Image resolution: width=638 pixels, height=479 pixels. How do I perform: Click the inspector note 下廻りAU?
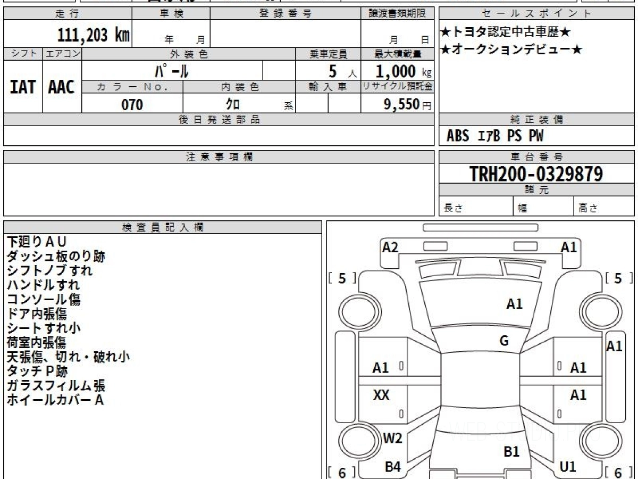(37, 242)
